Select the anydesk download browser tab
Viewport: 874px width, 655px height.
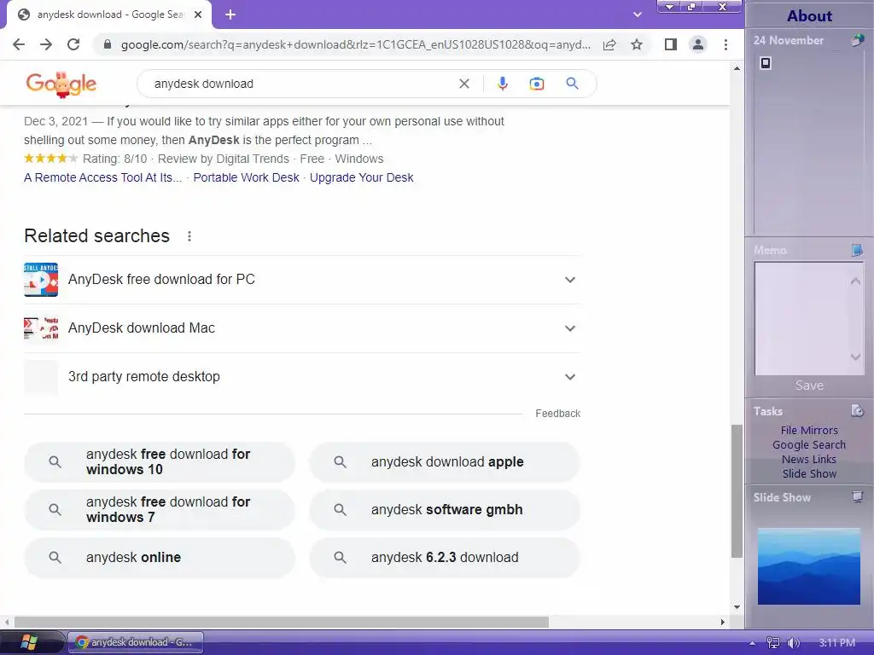coord(109,14)
